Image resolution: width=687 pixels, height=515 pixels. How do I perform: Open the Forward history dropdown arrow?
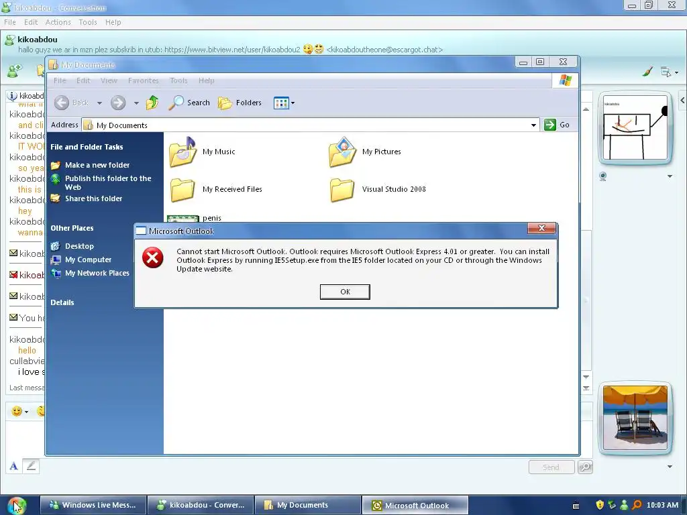[136, 103]
